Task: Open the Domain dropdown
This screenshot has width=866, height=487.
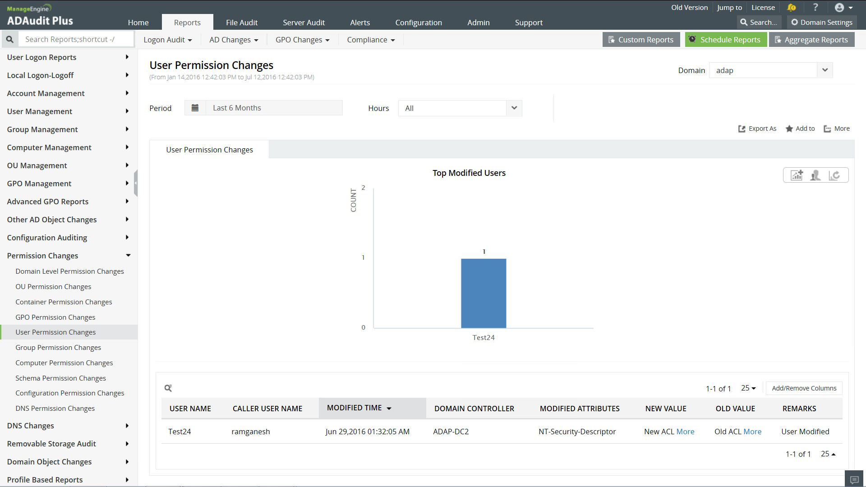Action: (x=825, y=70)
